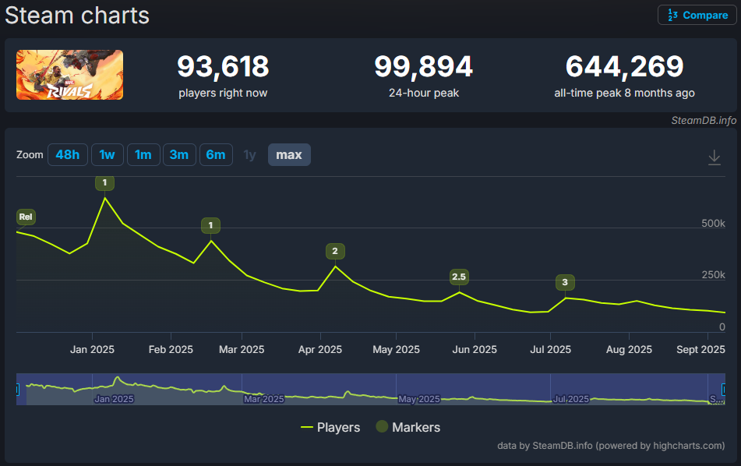The image size is (741, 466).
Task: Click the disabled 1y zoom option
Action: point(249,154)
